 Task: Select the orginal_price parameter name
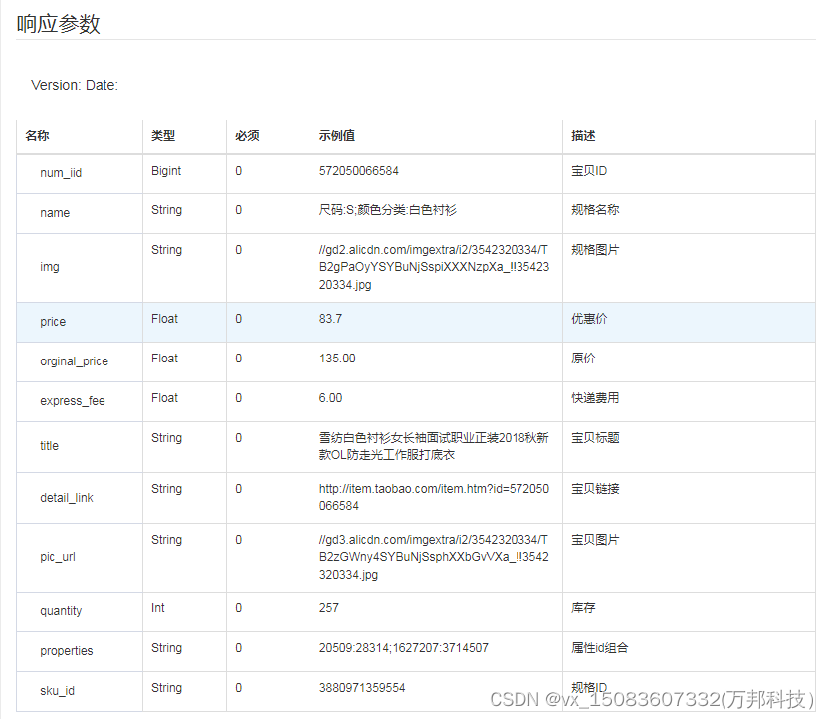coord(74,361)
